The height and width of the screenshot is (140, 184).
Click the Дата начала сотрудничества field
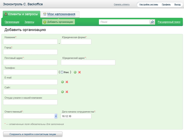[76, 116]
